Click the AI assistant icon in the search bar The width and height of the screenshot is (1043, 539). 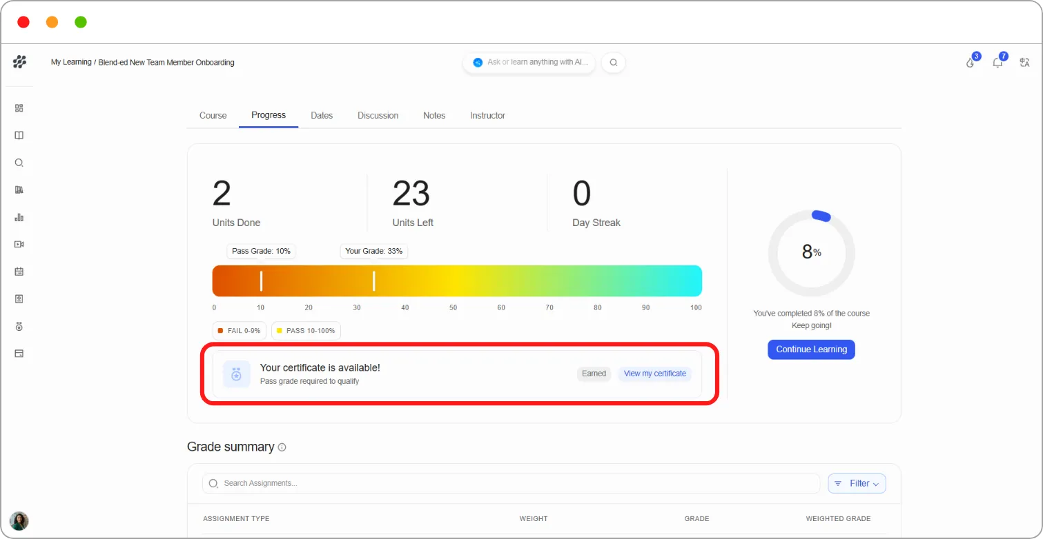[478, 63]
